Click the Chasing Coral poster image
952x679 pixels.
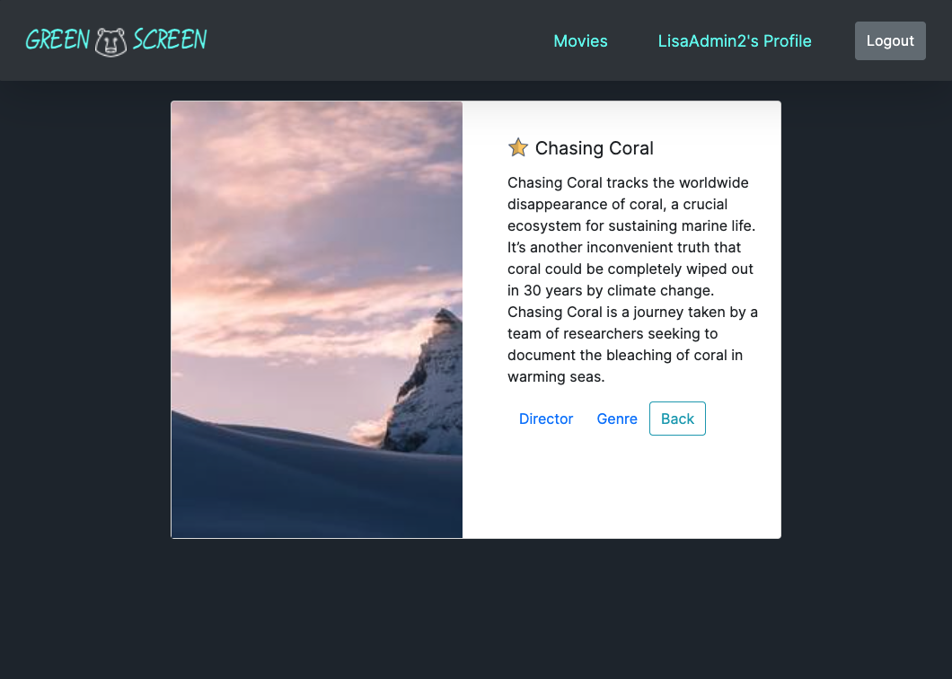click(x=317, y=320)
